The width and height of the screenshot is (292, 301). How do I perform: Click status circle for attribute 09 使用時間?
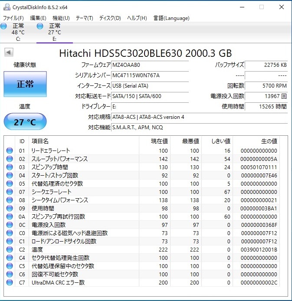[x=10, y=209]
